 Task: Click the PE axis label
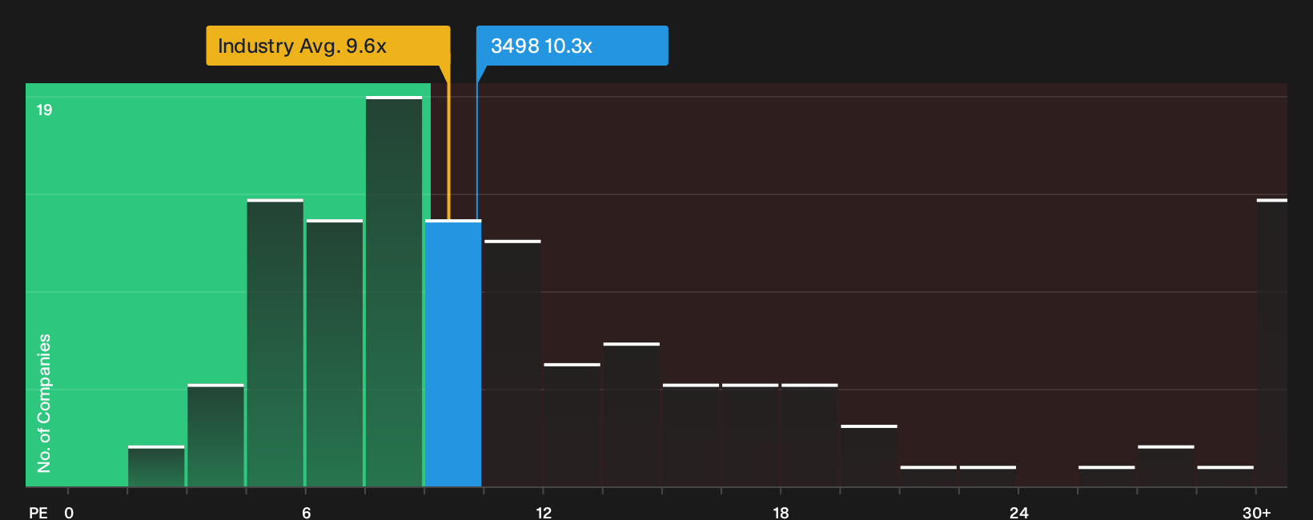click(38, 513)
